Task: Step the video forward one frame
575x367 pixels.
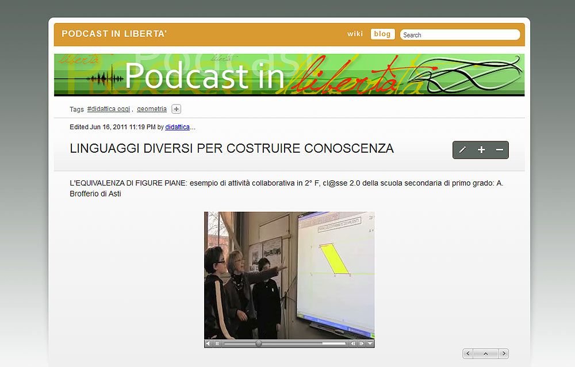Action: (x=362, y=343)
